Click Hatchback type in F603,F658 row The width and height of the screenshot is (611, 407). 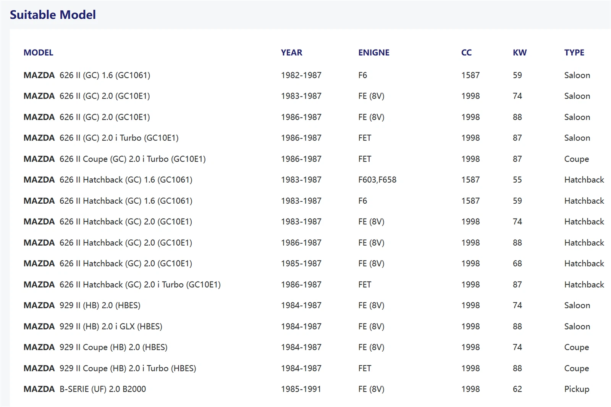pos(584,180)
